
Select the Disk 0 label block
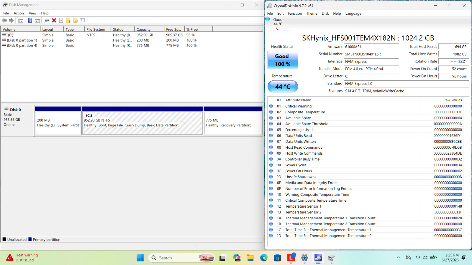click(x=17, y=120)
